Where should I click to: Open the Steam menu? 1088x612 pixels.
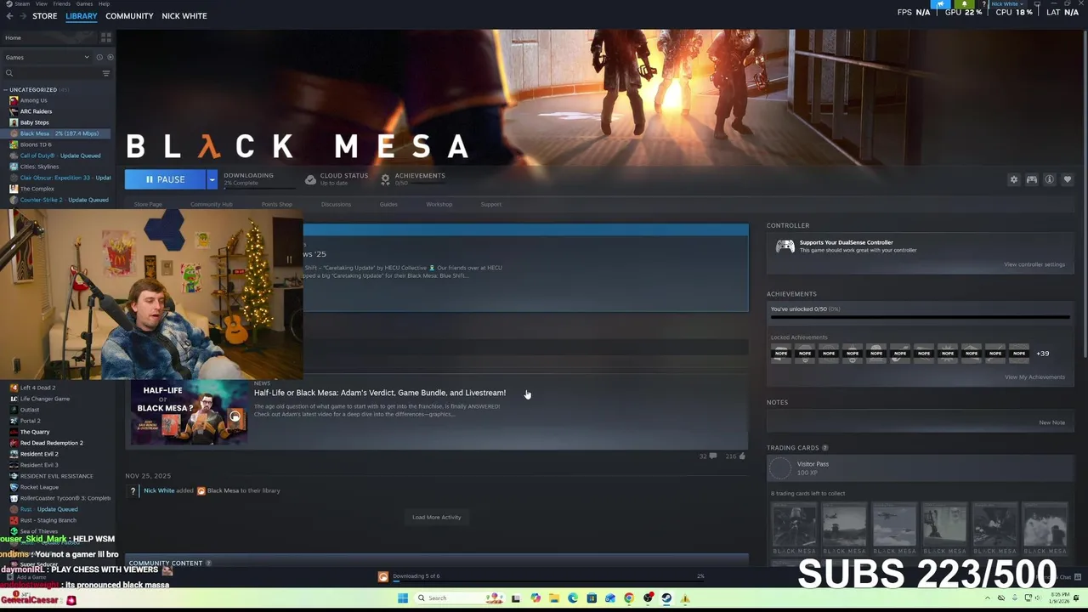22,3
